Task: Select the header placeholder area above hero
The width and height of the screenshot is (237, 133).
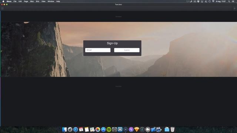Action: tap(118, 17)
